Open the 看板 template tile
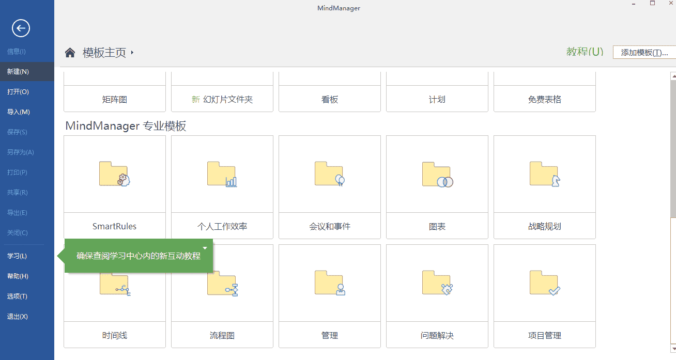 point(329,99)
